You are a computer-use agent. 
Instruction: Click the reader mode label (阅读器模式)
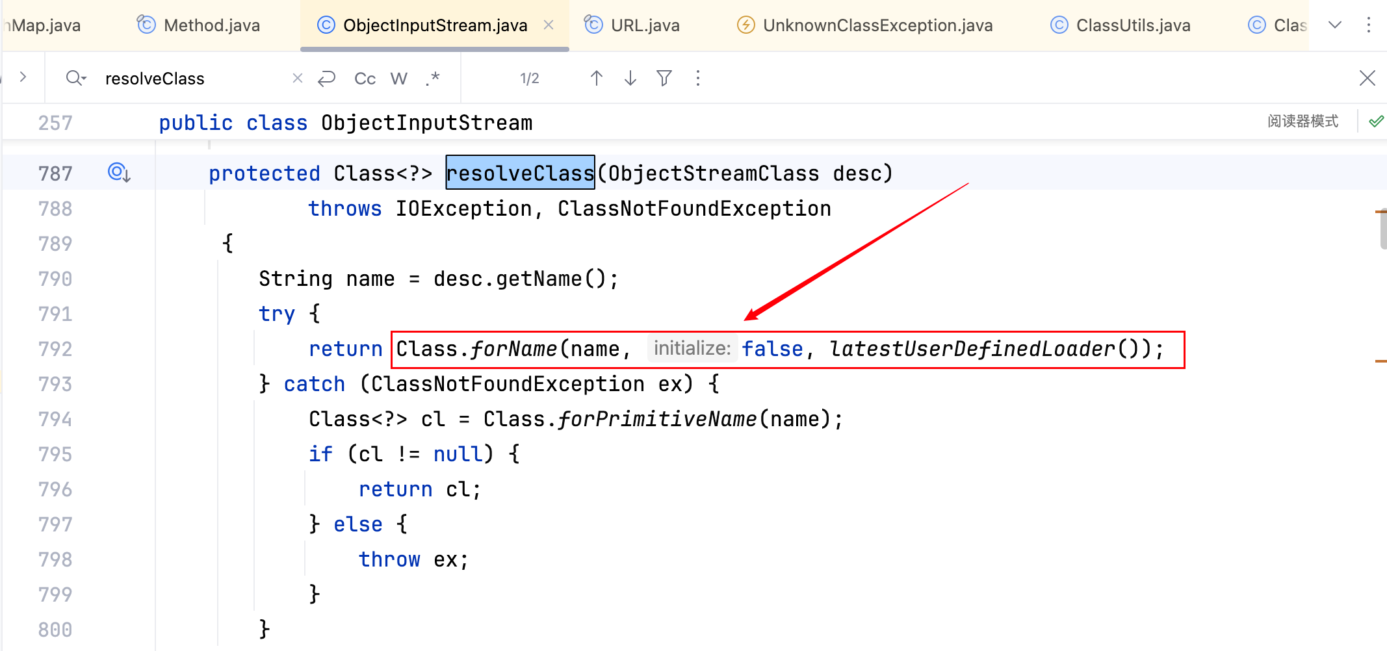coord(1303,121)
